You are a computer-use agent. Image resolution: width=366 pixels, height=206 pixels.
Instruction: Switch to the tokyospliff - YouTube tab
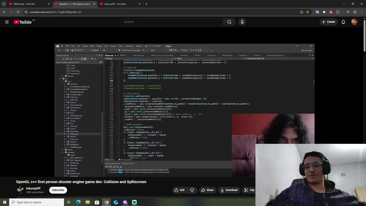tap(120, 4)
